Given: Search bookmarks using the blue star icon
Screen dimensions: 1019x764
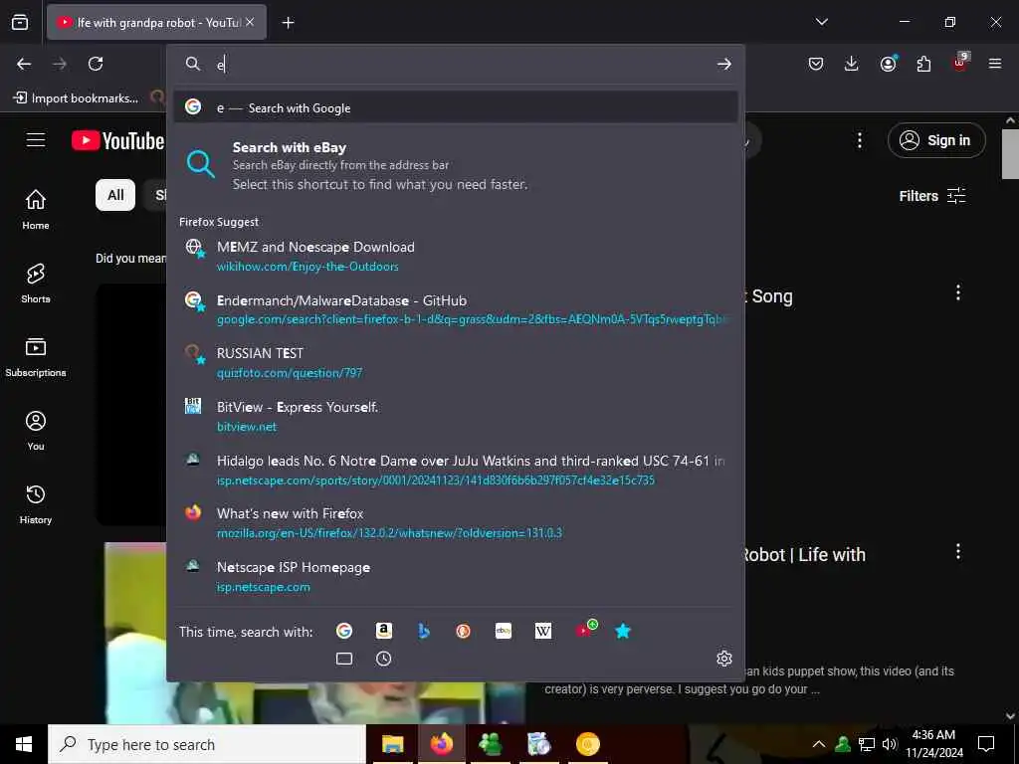Looking at the screenshot, I should pos(623,631).
